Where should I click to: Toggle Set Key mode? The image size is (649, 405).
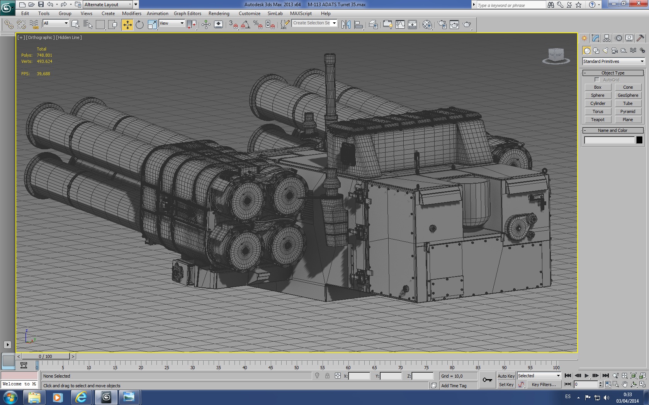[506, 385]
